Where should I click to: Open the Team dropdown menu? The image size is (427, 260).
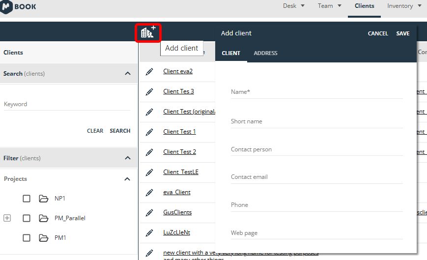click(330, 6)
